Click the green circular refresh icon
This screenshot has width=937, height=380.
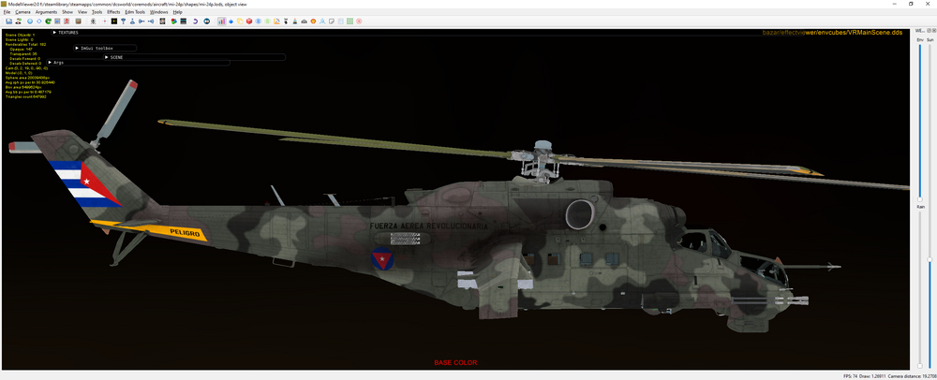[48, 21]
